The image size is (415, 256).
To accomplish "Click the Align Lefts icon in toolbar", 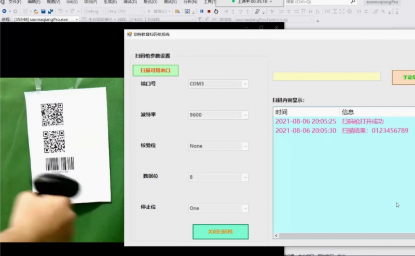I will (282, 11).
